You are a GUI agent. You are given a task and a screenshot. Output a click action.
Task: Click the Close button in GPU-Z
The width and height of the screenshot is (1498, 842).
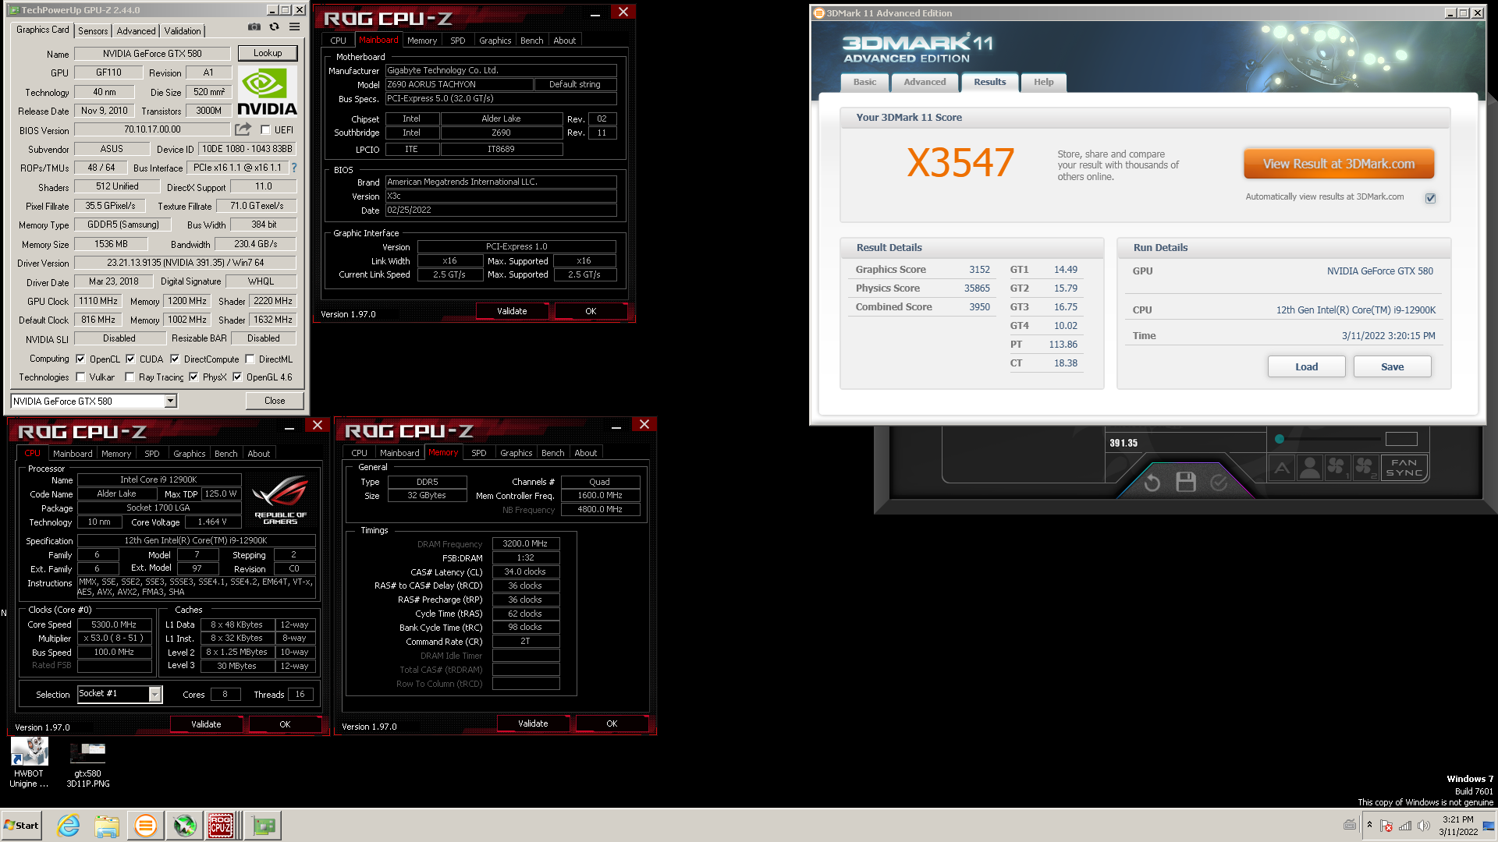pos(275,401)
